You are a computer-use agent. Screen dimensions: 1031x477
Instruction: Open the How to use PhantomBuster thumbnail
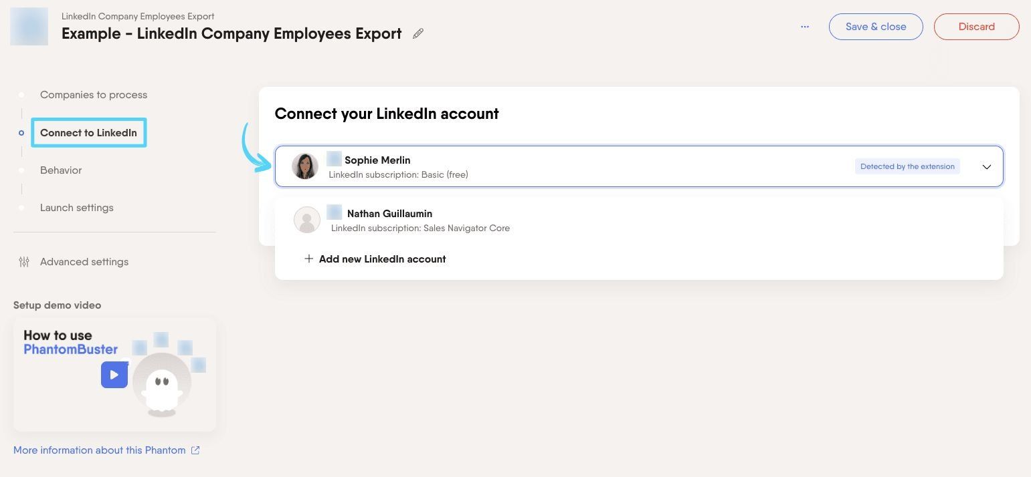click(114, 374)
